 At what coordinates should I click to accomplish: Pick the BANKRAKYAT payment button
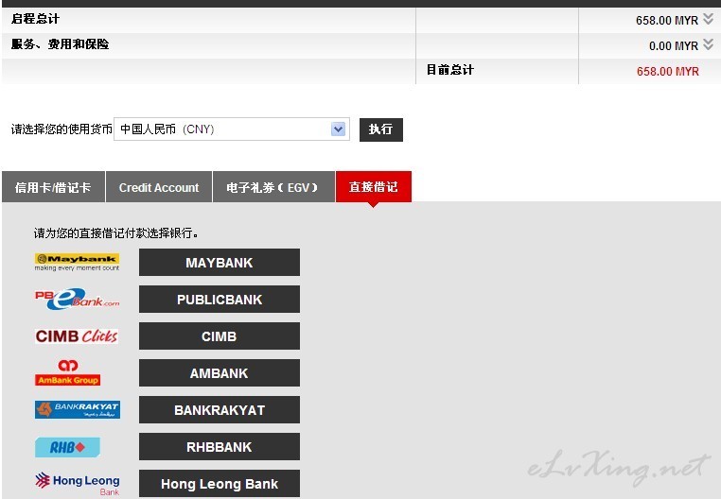pyautogui.click(x=220, y=410)
